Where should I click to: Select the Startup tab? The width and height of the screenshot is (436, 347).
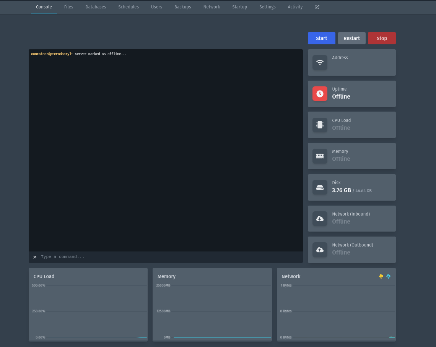(x=239, y=7)
